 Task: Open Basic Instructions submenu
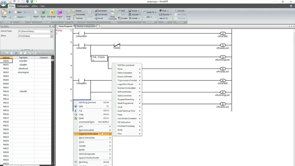coord(93,130)
